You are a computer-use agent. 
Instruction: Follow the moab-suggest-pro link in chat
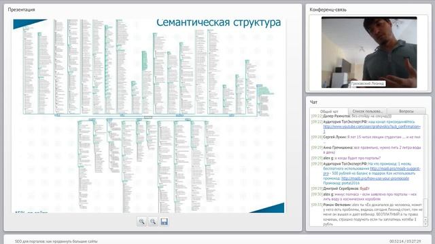pos(395,169)
